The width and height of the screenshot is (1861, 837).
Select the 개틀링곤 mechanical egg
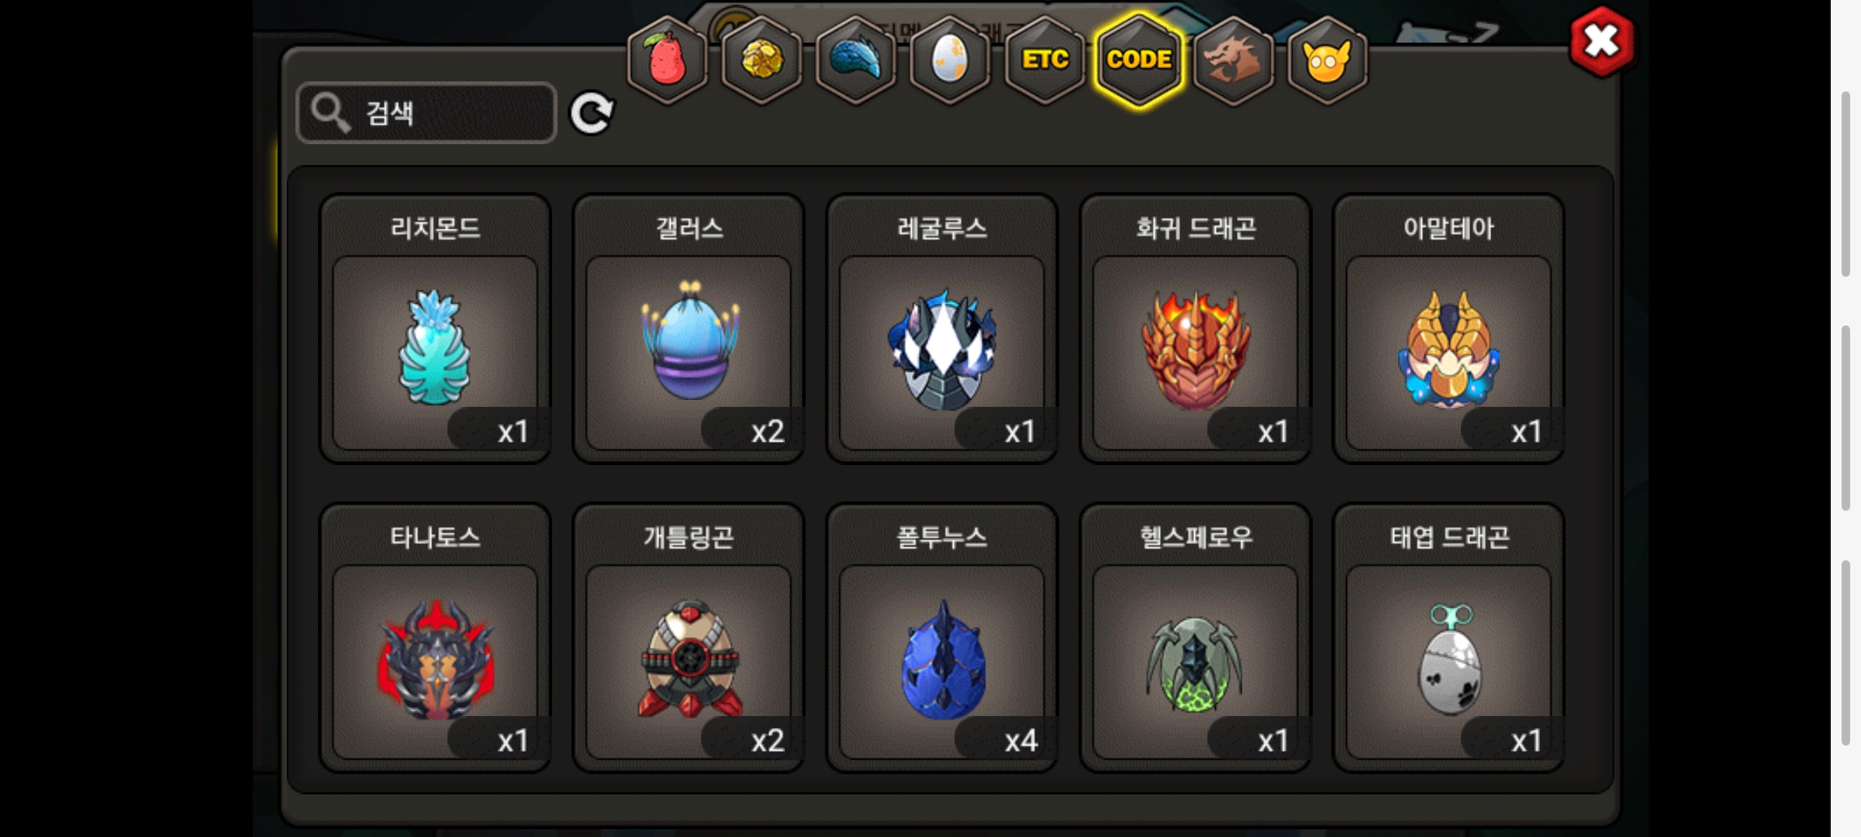(689, 638)
